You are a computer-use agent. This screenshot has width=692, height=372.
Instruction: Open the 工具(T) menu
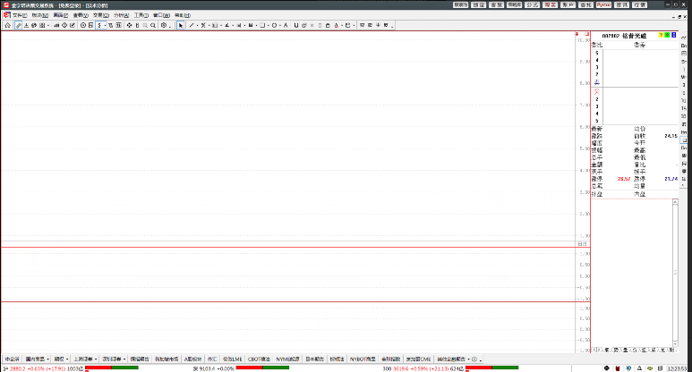[x=141, y=15]
